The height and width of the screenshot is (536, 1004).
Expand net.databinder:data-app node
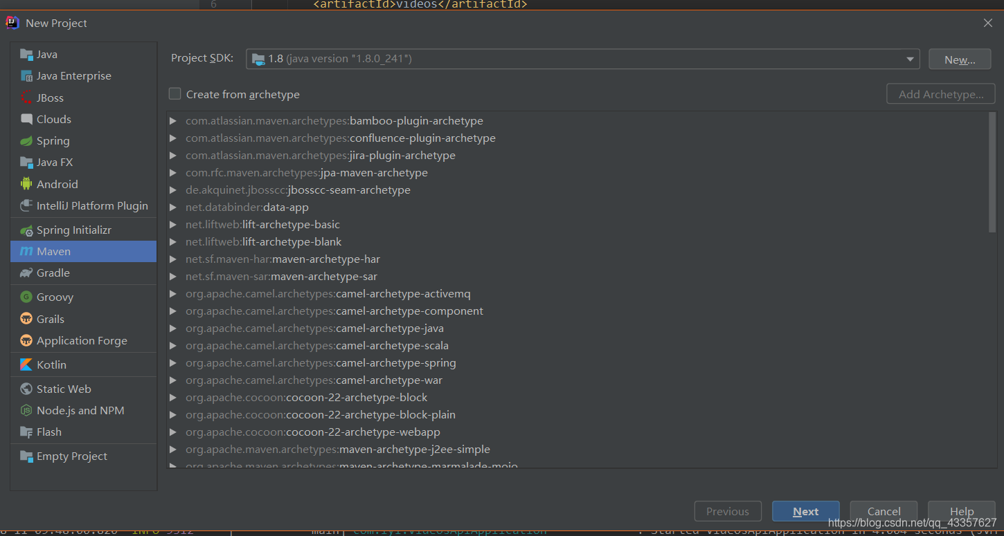(173, 207)
